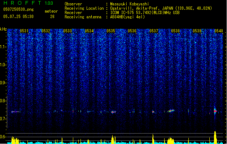Click the 0.9 frequency axis label

pyautogui.click(x=3, y=83)
